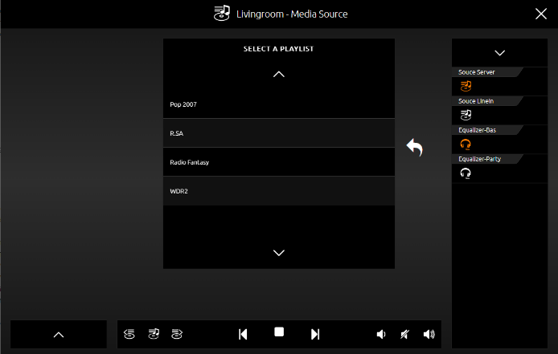Choose the Radio Fantasy playlist
The image size is (558, 354).
point(279,162)
